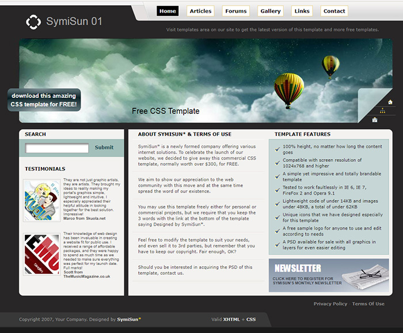Click 'TheMusicMagazine.co.uk' attribution text

point(86,277)
